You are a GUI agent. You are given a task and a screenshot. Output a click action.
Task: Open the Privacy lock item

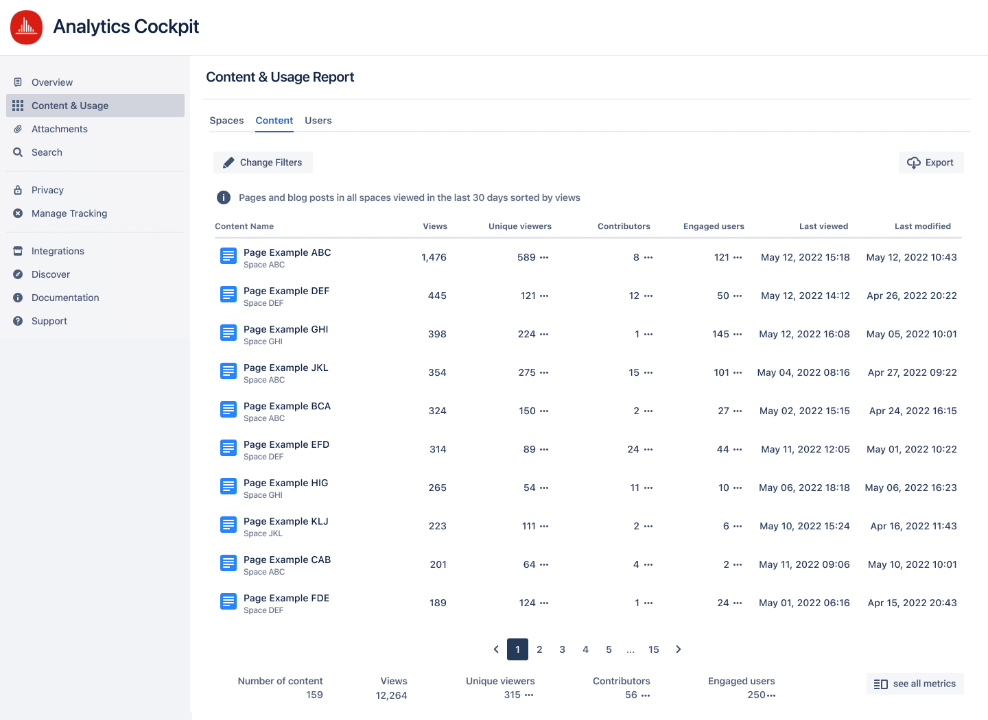[x=18, y=190]
